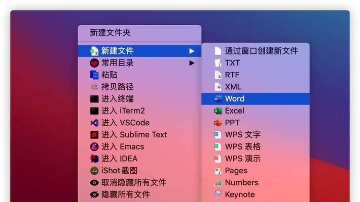The width and height of the screenshot is (360, 202).
Task: Create a new XML file
Action: pyautogui.click(x=256, y=87)
